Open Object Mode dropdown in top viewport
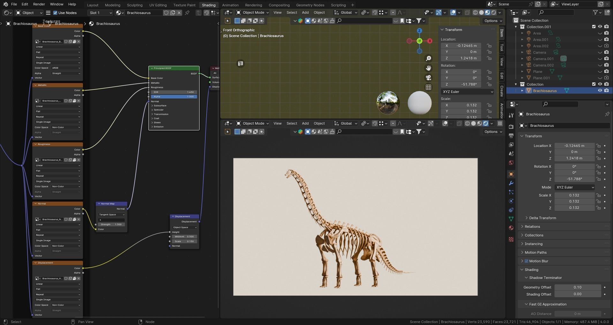Screen dimensions: 613x325 [253, 12]
